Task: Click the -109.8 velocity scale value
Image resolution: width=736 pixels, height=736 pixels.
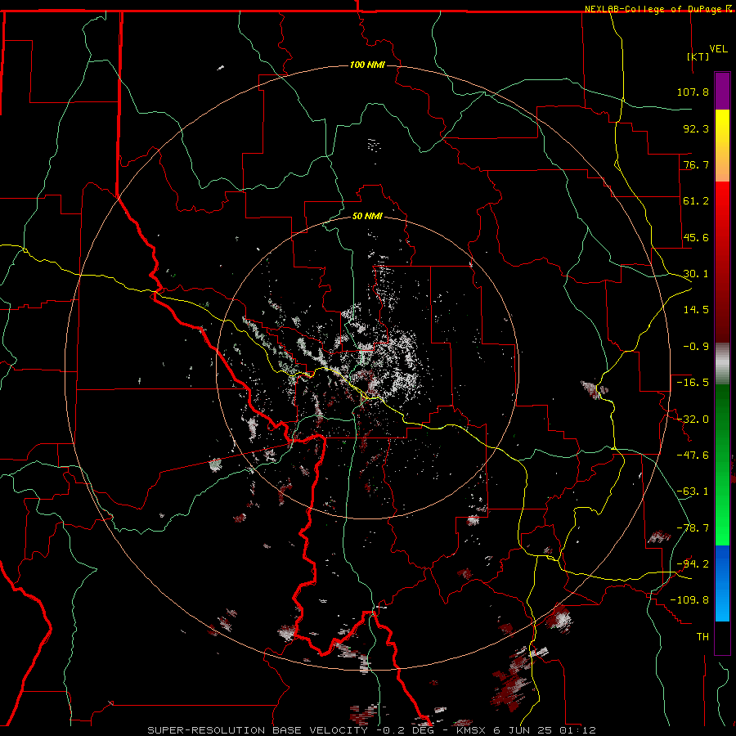Action: click(x=689, y=600)
